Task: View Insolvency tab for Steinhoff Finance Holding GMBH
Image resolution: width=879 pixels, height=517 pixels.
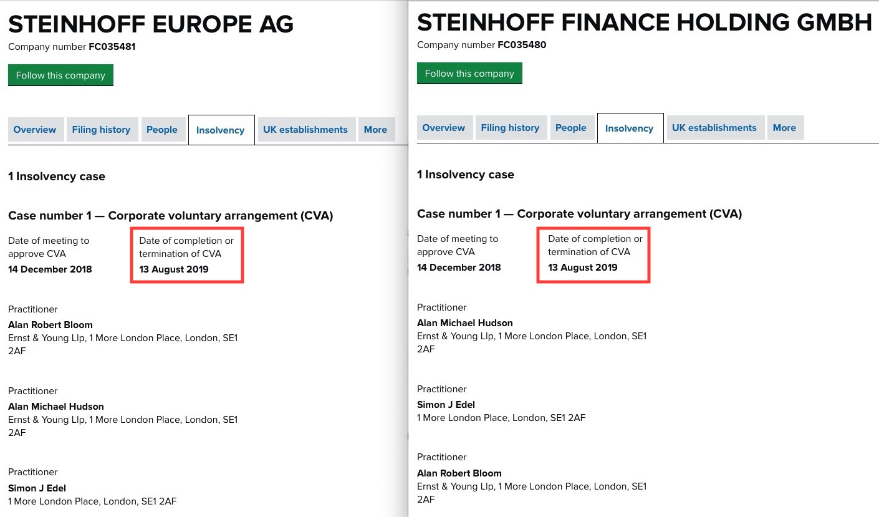Action: click(x=630, y=128)
